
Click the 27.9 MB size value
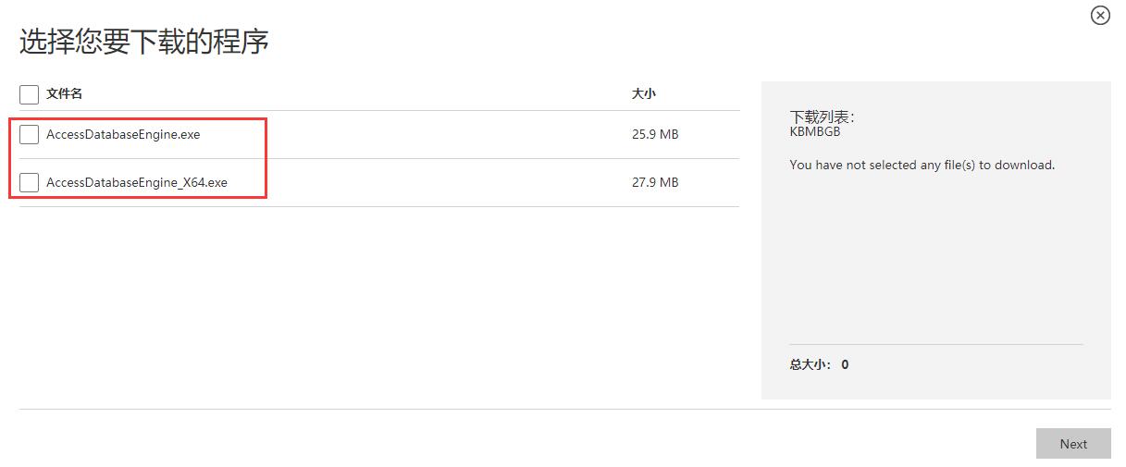[655, 182]
